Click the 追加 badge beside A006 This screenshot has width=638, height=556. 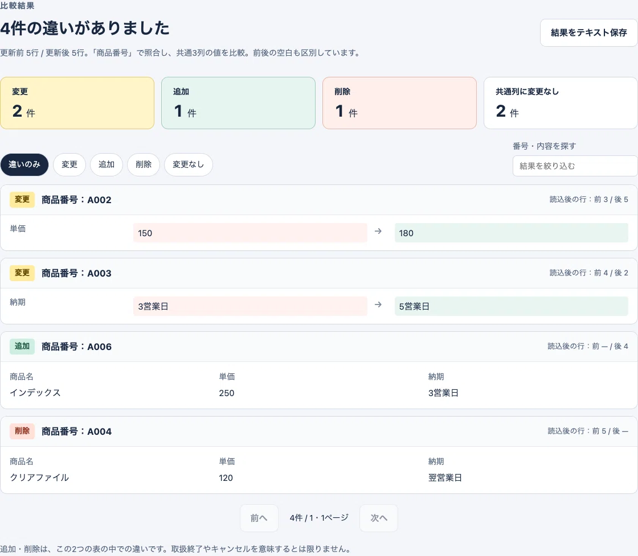pyautogui.click(x=22, y=346)
